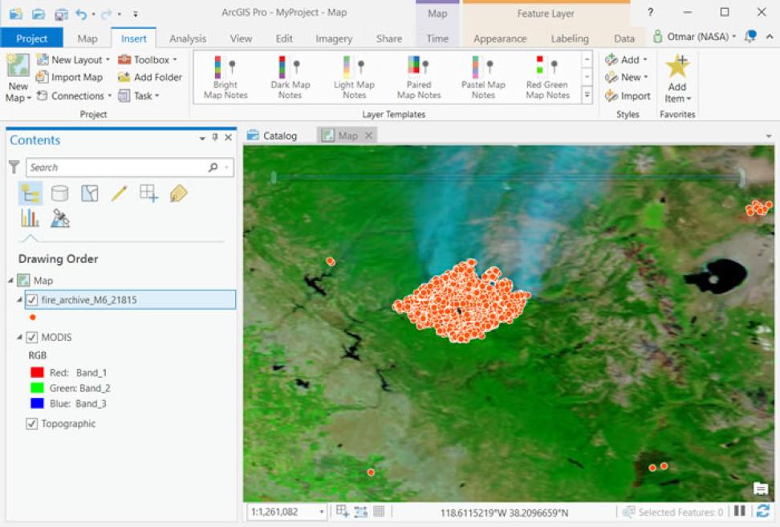Screen dimensions: 780x527
Task: Click the notifications bell icon
Action: pyautogui.click(x=750, y=36)
